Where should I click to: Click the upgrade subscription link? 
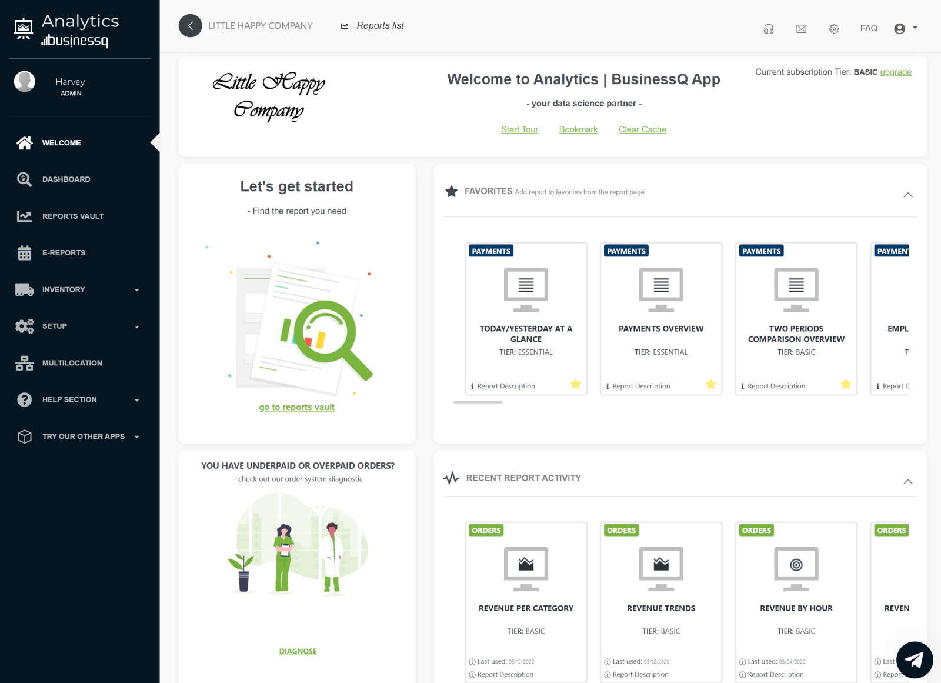coord(895,72)
